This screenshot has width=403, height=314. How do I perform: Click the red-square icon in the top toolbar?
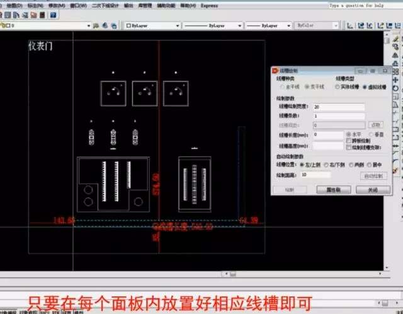pyautogui.click(x=33, y=15)
